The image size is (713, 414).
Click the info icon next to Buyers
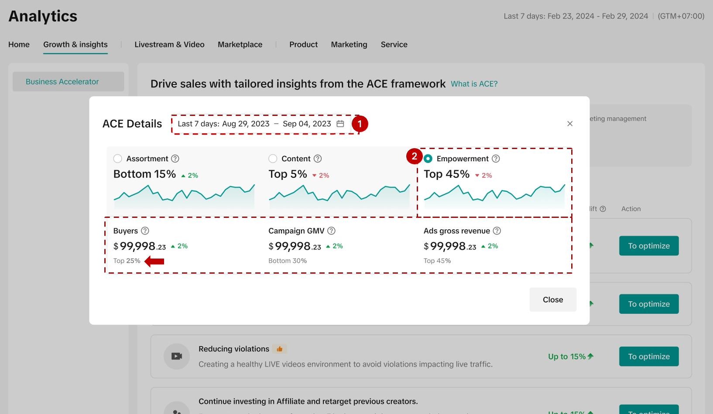click(145, 231)
